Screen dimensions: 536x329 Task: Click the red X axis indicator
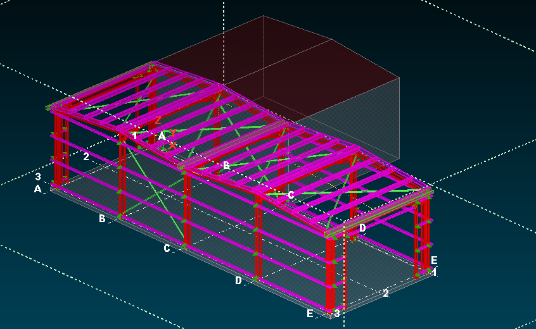point(173,146)
